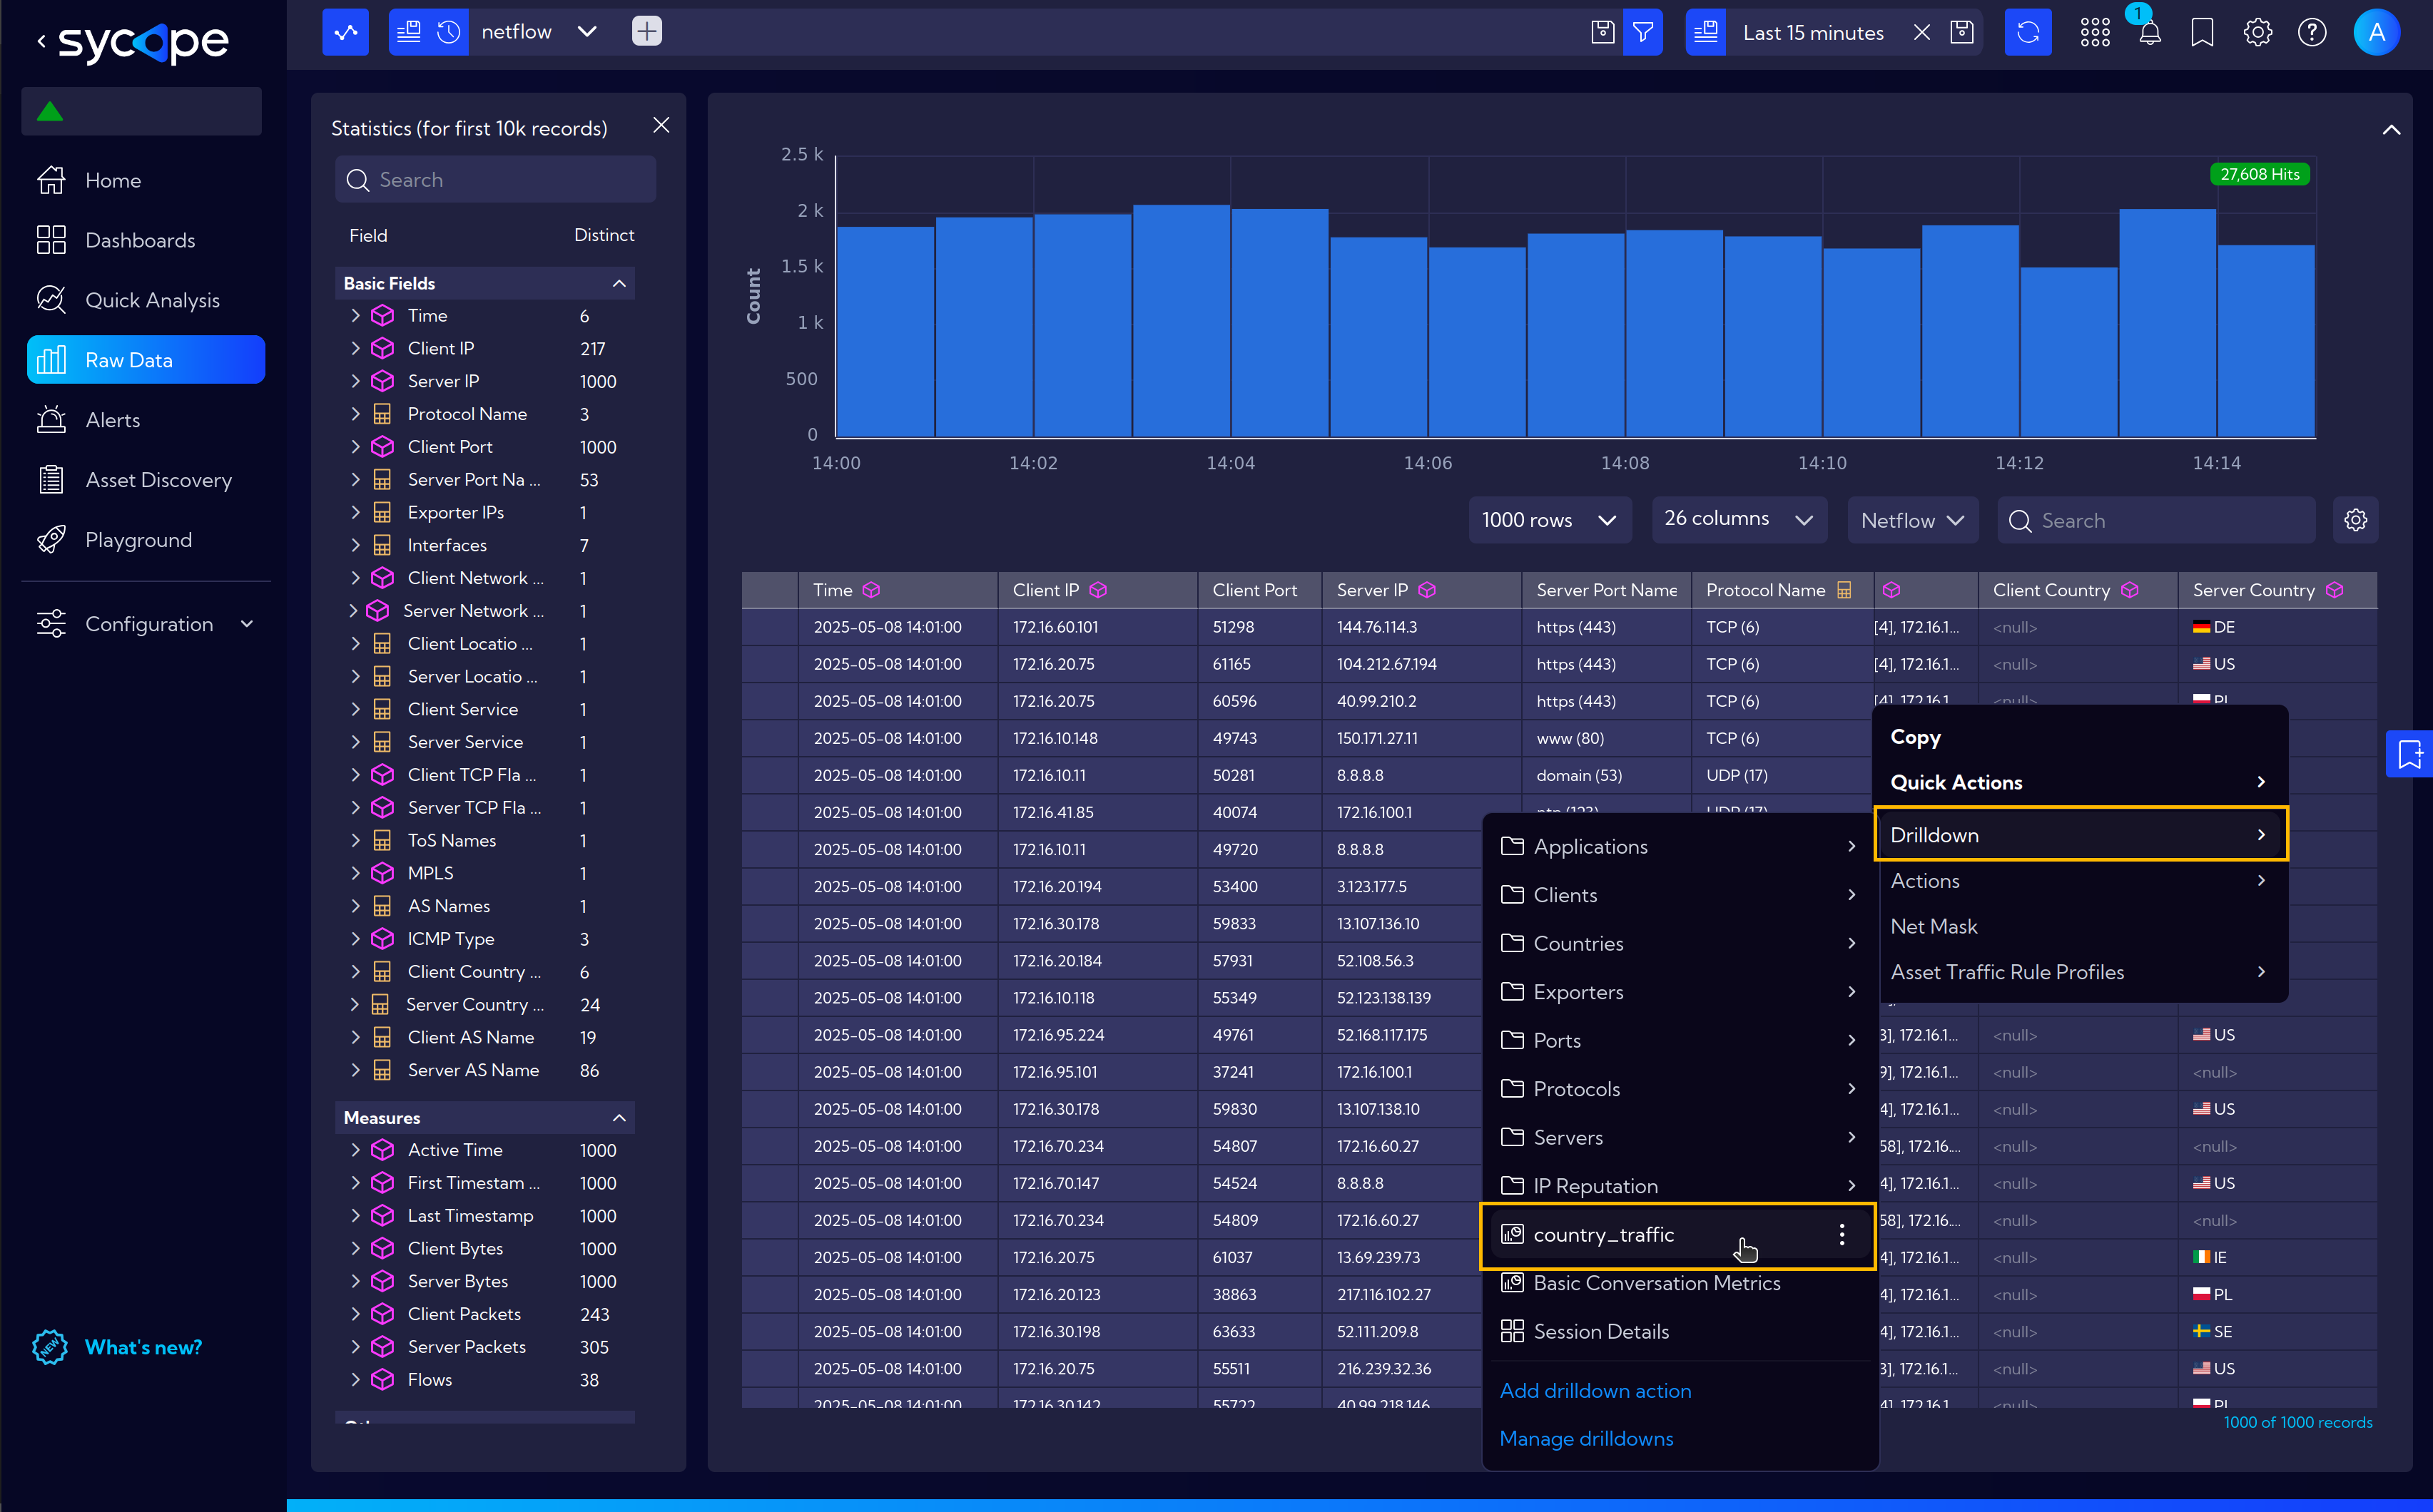Viewport: 2433px width, 1512px height.
Task: Open the notifications bell
Action: pos(2150,32)
